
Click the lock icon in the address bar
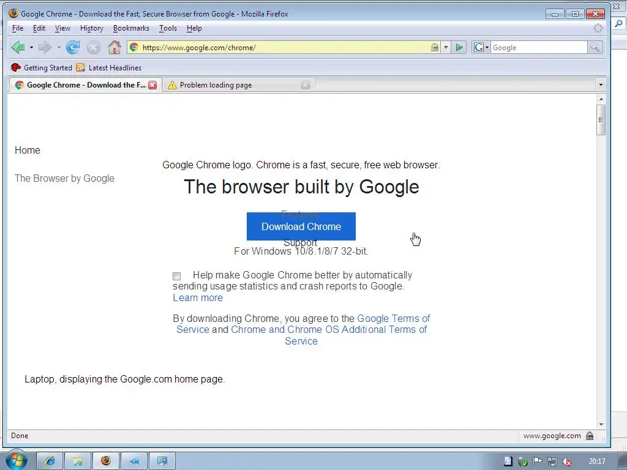435,48
